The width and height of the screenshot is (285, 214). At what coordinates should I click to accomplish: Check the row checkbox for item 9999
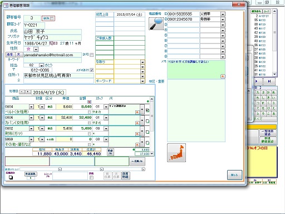(x=148, y=143)
